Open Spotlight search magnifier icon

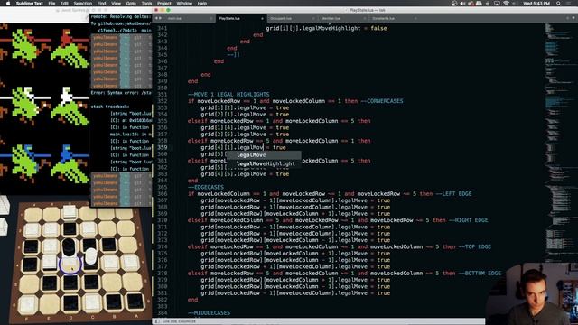(x=559, y=4)
